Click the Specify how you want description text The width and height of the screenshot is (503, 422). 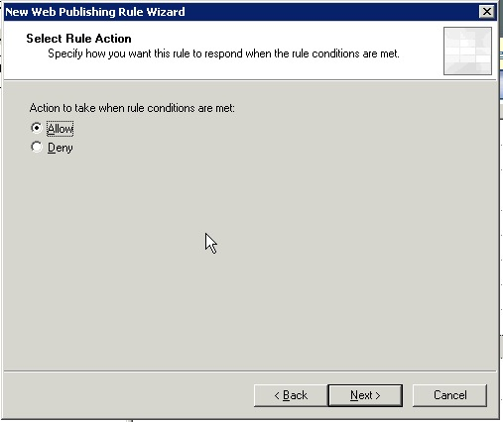coord(223,53)
